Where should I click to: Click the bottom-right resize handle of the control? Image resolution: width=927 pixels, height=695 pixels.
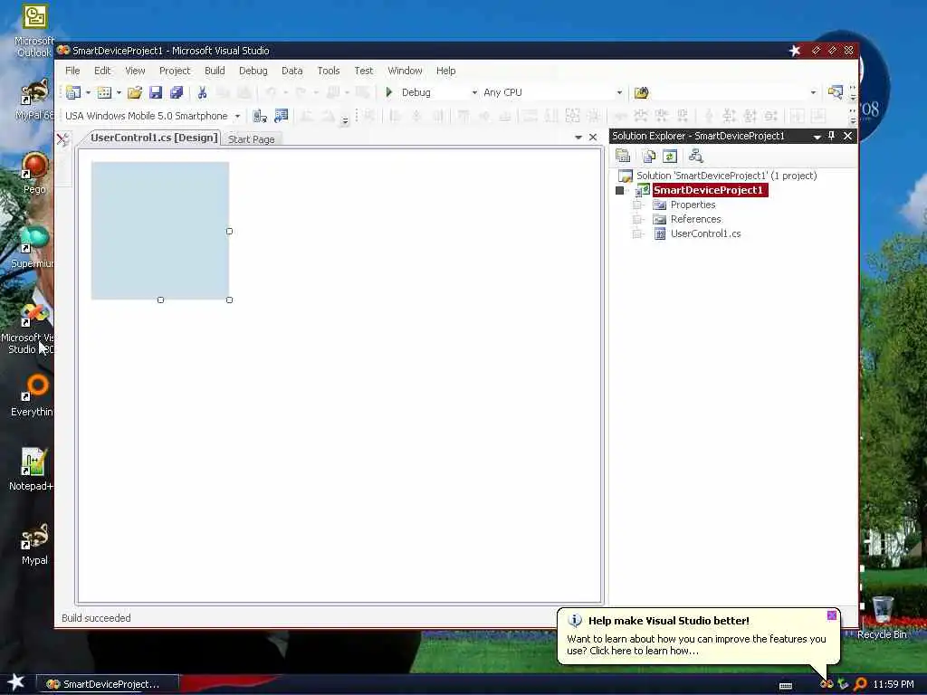[229, 300]
